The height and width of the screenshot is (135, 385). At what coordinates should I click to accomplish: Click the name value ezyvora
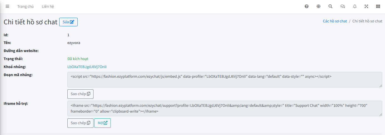[74, 43]
